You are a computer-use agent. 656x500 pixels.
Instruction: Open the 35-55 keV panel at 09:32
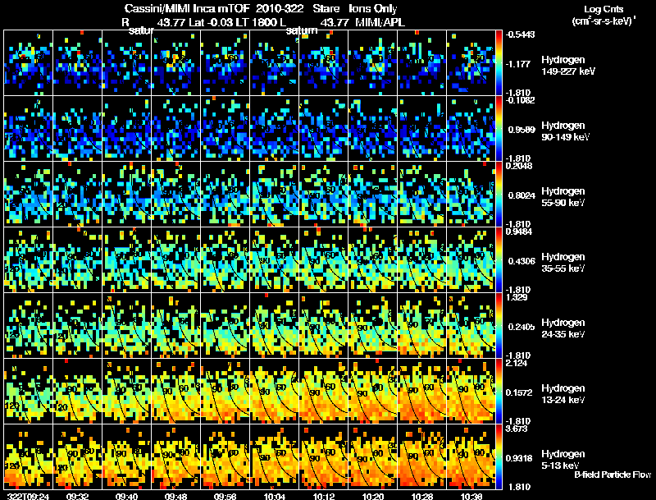click(77, 260)
